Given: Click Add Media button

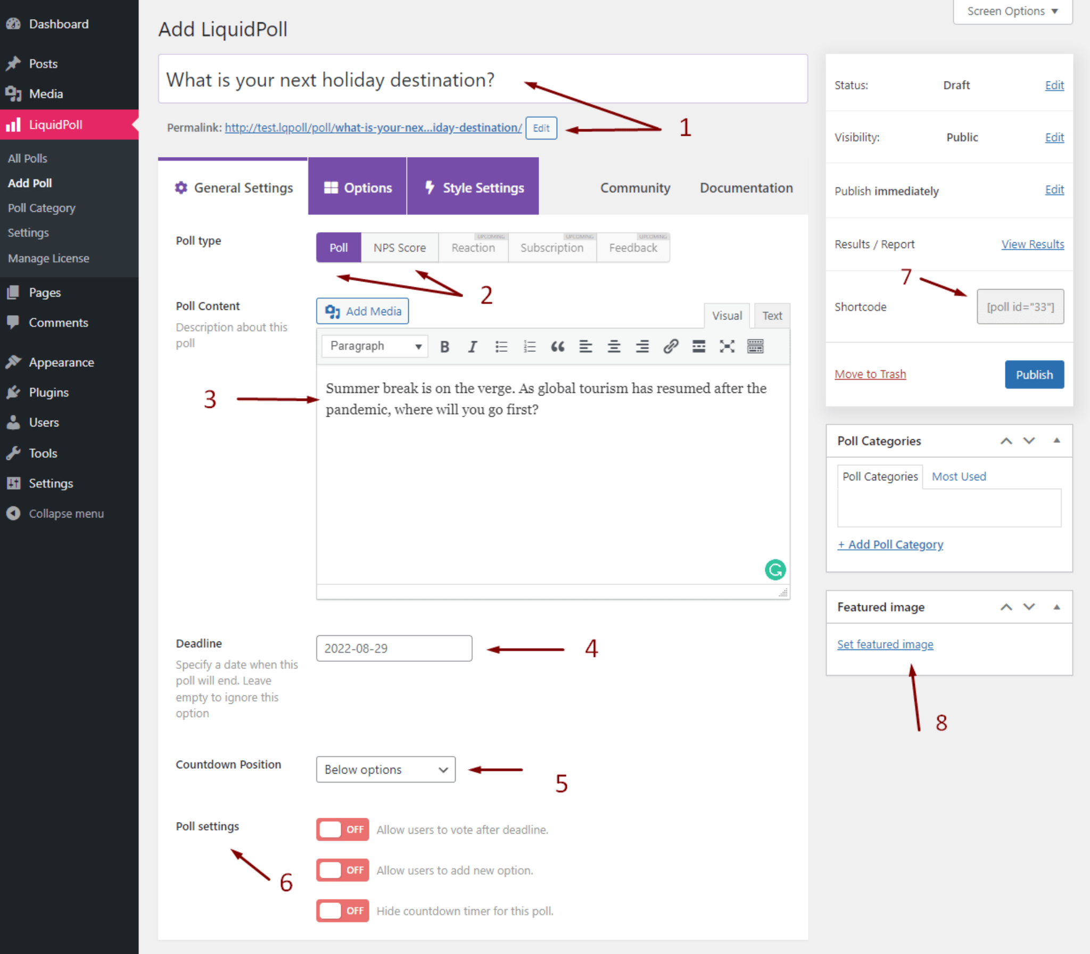Looking at the screenshot, I should (x=362, y=311).
